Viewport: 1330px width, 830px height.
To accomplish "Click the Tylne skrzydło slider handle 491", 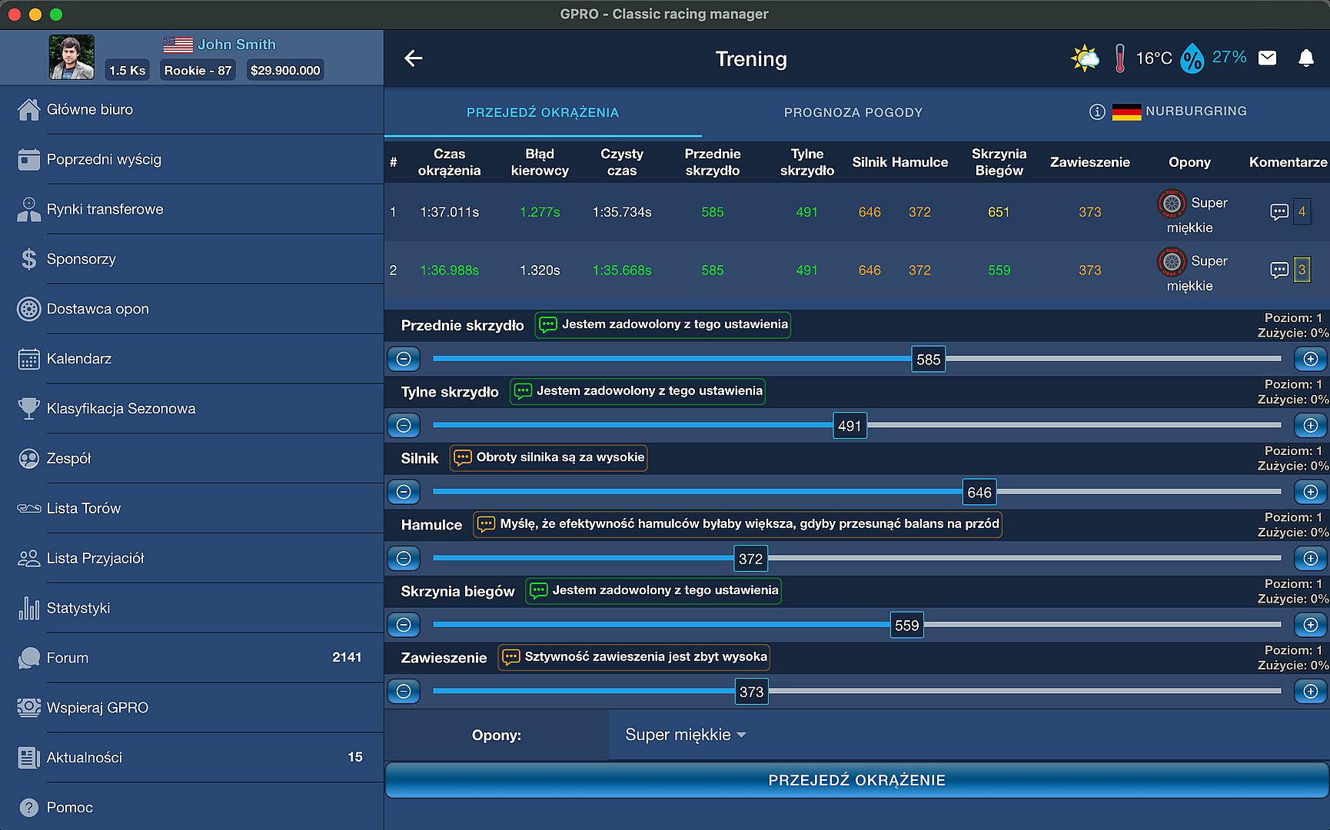I will (850, 426).
